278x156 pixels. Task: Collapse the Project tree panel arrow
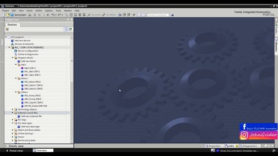click(x=72, y=19)
